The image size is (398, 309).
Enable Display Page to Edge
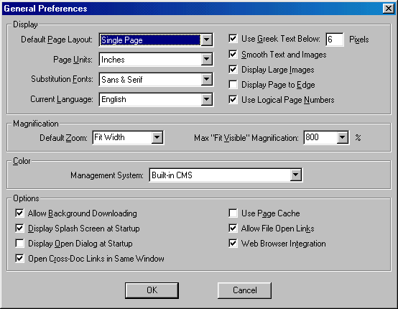coord(233,84)
